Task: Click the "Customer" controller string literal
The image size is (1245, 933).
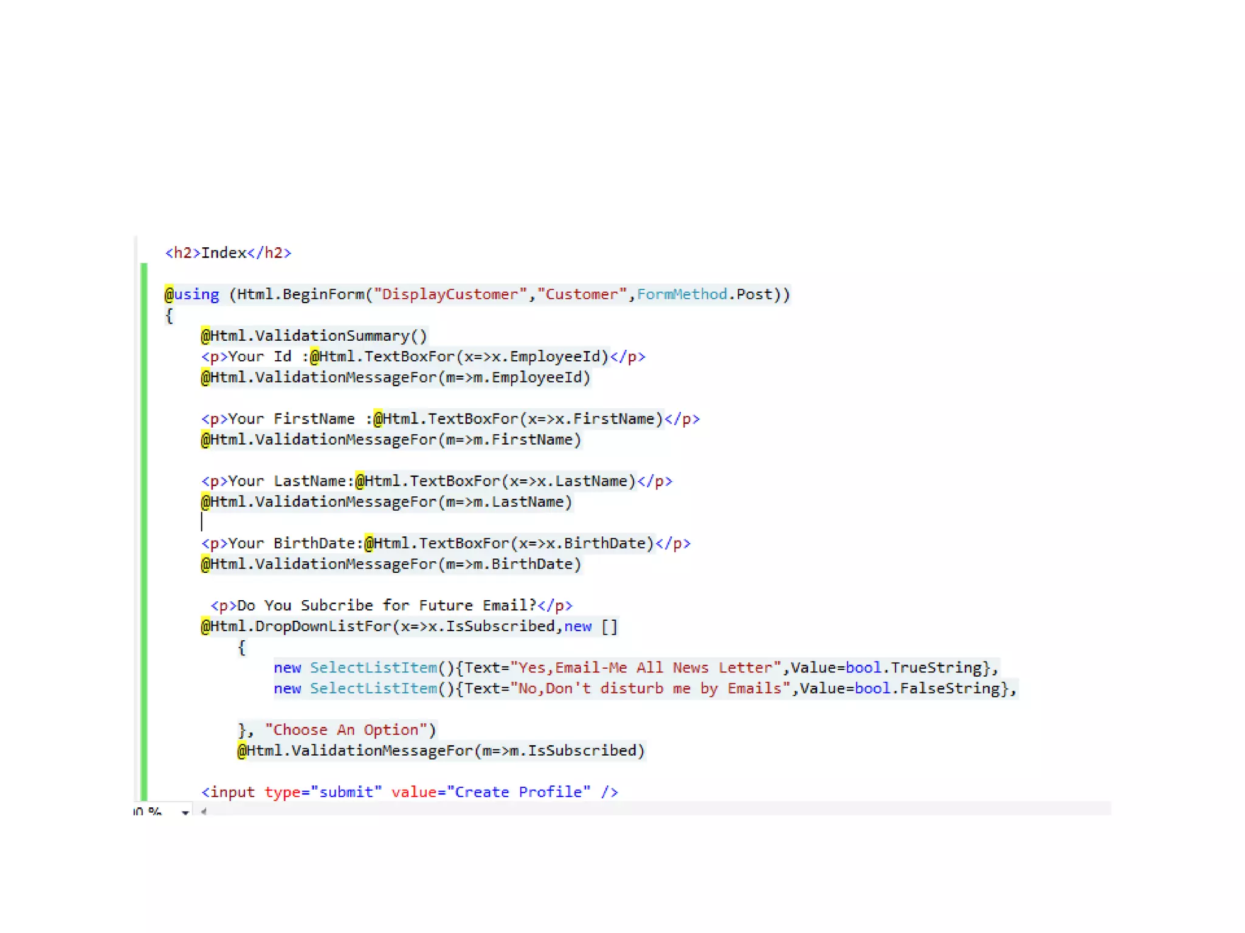Action: pos(581,295)
